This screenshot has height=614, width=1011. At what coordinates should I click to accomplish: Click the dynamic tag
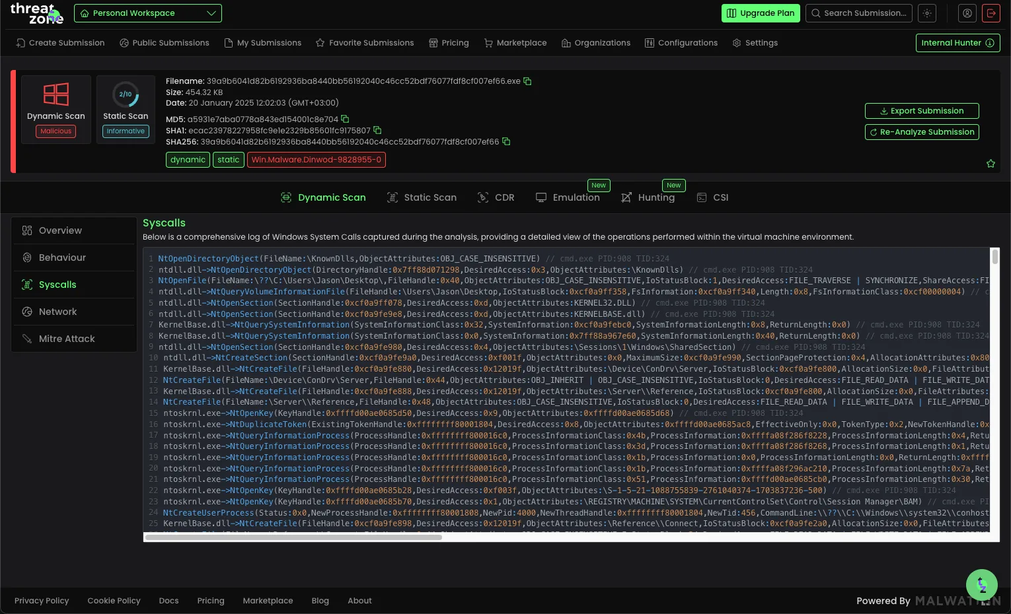(188, 160)
